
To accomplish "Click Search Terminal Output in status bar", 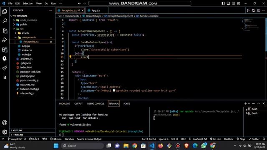I will click(89, 139).
